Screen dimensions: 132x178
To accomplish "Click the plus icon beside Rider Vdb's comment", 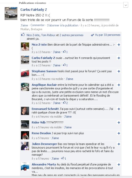I will pyautogui.click(x=119, y=123).
